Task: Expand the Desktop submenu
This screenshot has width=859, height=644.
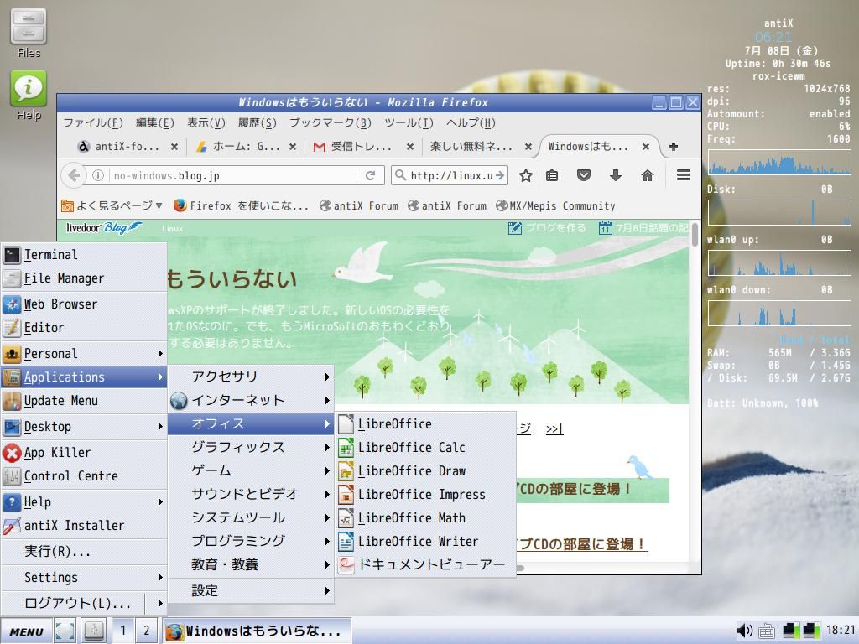Action: click(x=84, y=426)
